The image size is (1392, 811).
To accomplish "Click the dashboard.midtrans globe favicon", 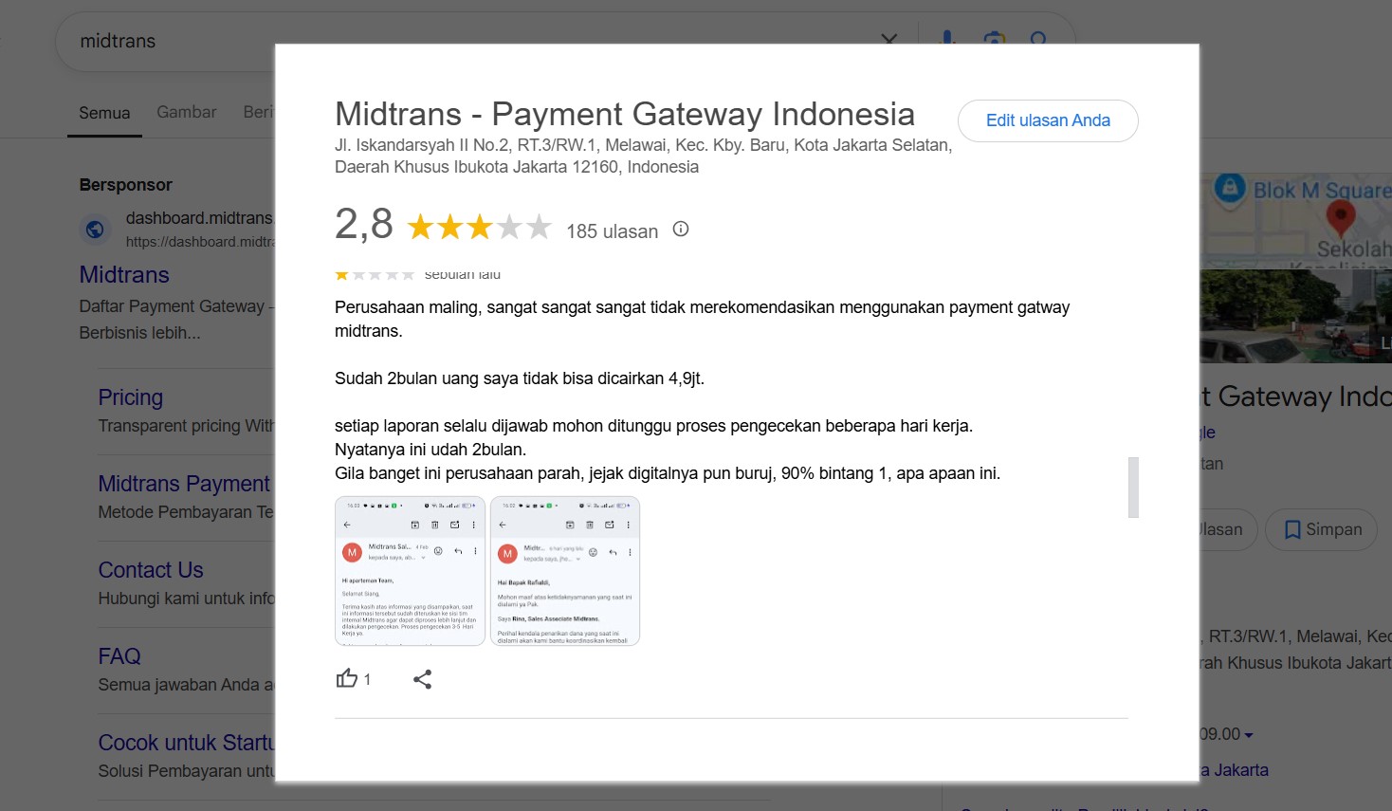I will tap(95, 229).
